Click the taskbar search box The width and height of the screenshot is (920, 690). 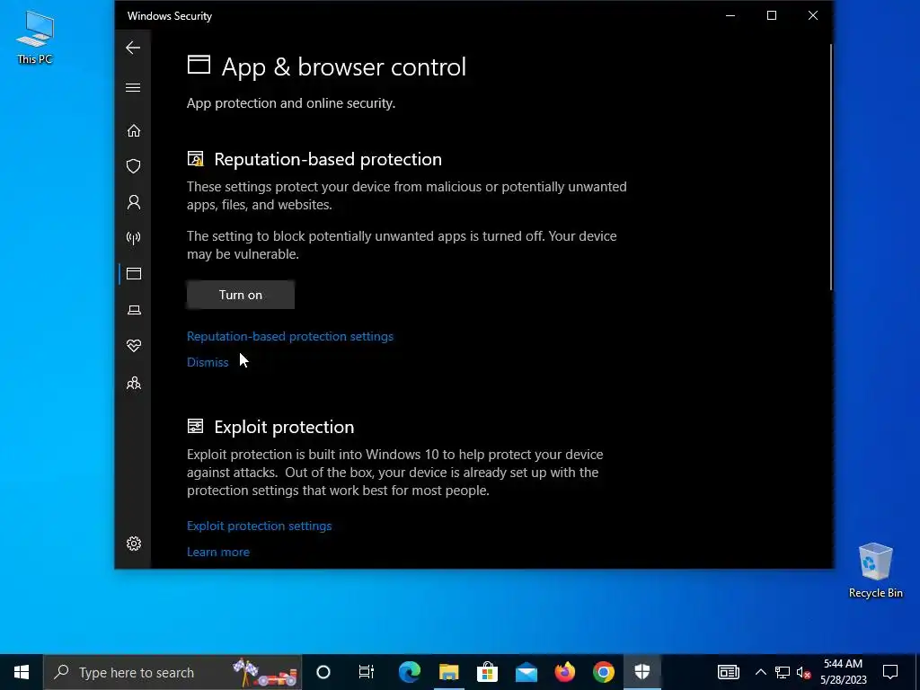tap(172, 672)
